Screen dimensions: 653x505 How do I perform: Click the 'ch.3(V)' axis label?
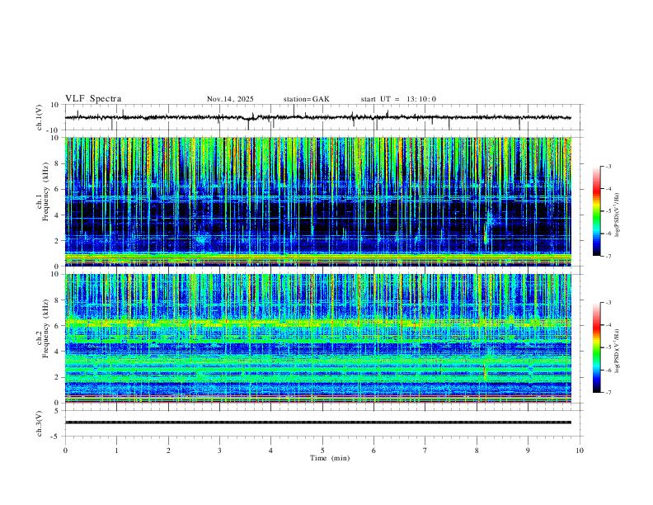click(39, 424)
